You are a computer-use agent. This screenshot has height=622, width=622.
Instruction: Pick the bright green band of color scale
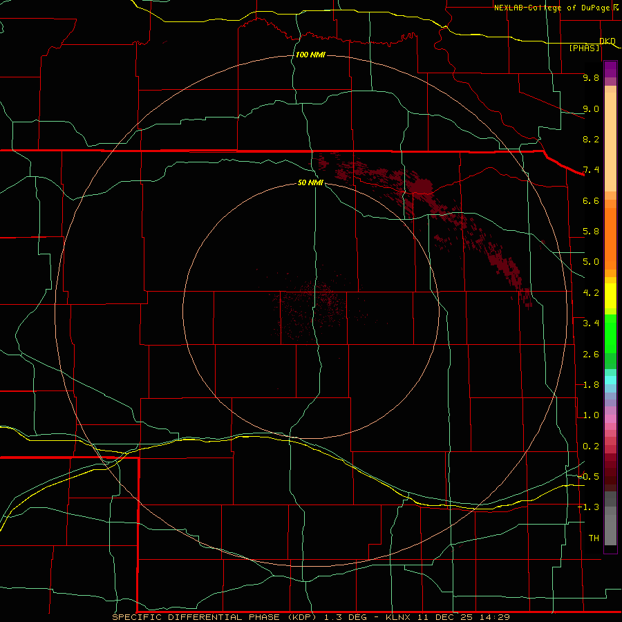610,333
